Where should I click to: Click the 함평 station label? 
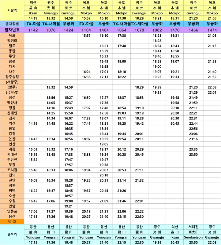12,61
